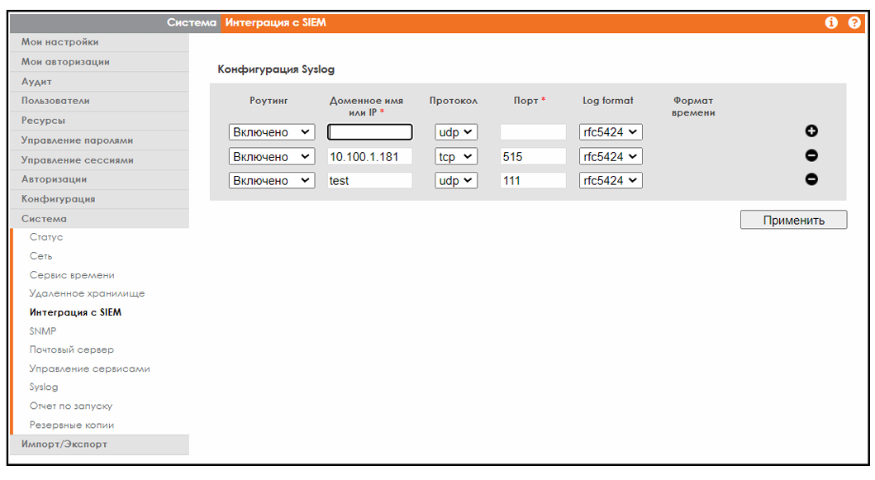The height and width of the screenshot is (480, 875).
Task: Open the Управление паролями section
Action: click(x=77, y=140)
